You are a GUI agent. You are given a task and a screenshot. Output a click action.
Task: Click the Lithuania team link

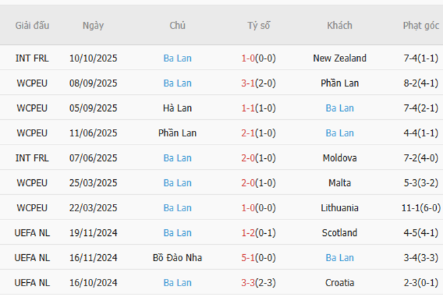pos(339,208)
